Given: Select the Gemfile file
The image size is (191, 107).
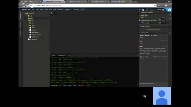Looking at the screenshot, I should coord(34,30).
